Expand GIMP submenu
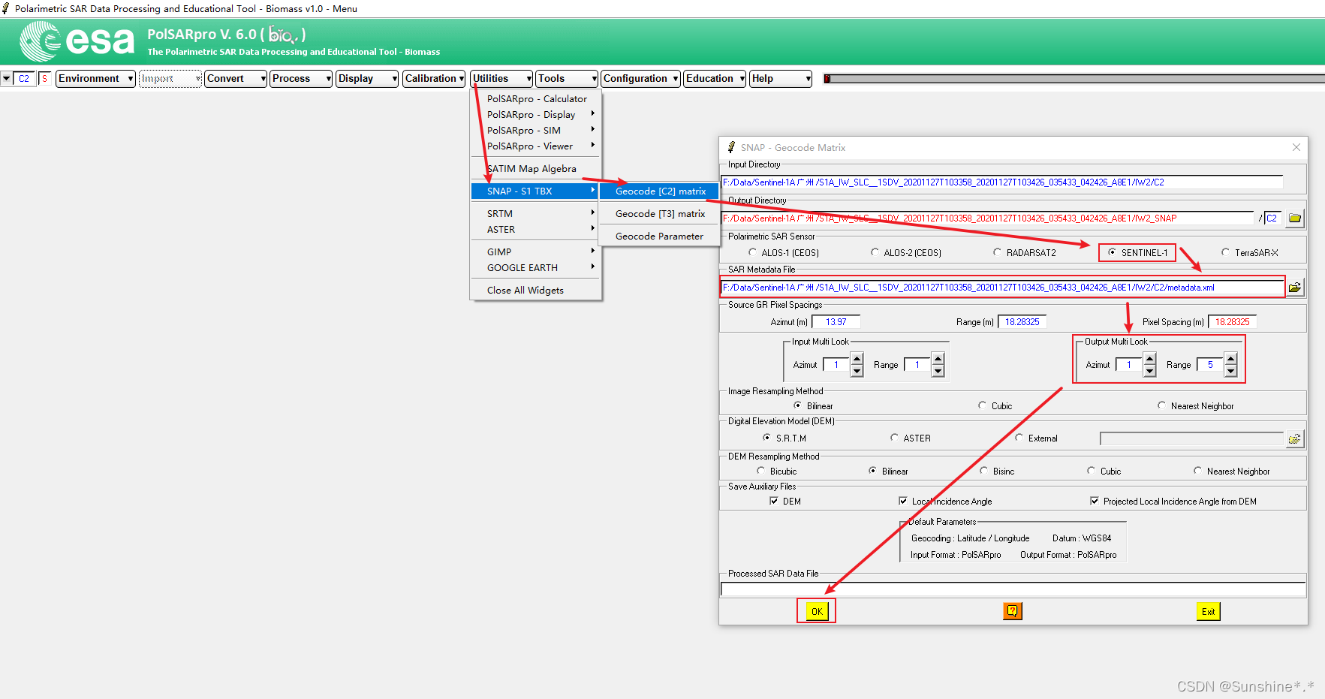 (x=536, y=252)
